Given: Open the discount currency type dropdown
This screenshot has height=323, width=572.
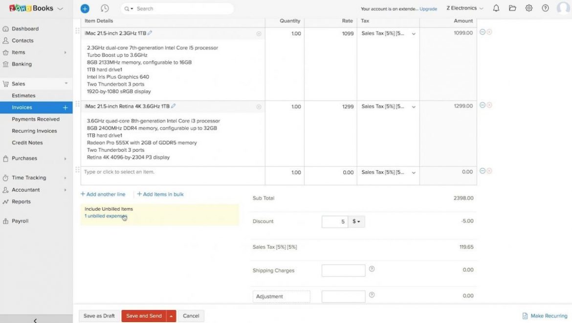Looking at the screenshot, I should 356,221.
